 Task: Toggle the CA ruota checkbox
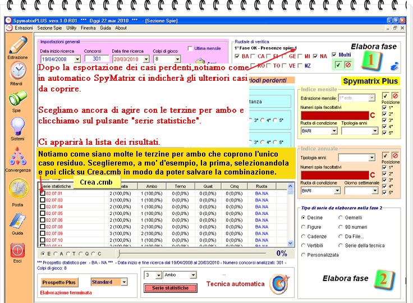(253, 56)
